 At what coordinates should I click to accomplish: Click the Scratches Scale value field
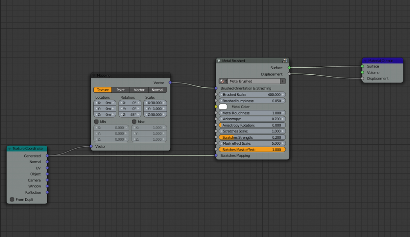click(x=252, y=131)
